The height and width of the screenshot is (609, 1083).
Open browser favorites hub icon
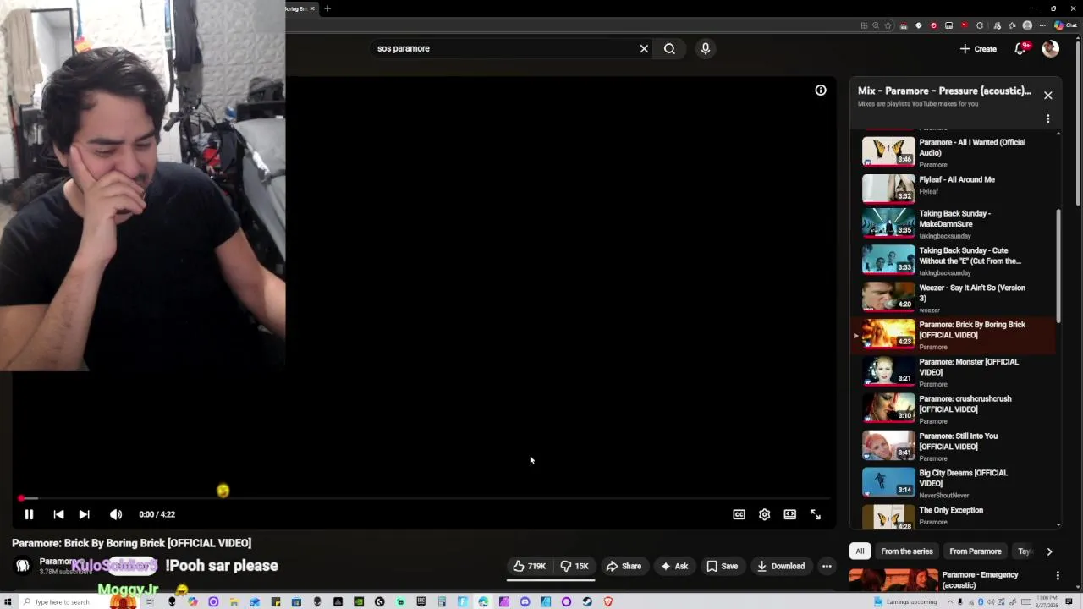tap(1012, 25)
